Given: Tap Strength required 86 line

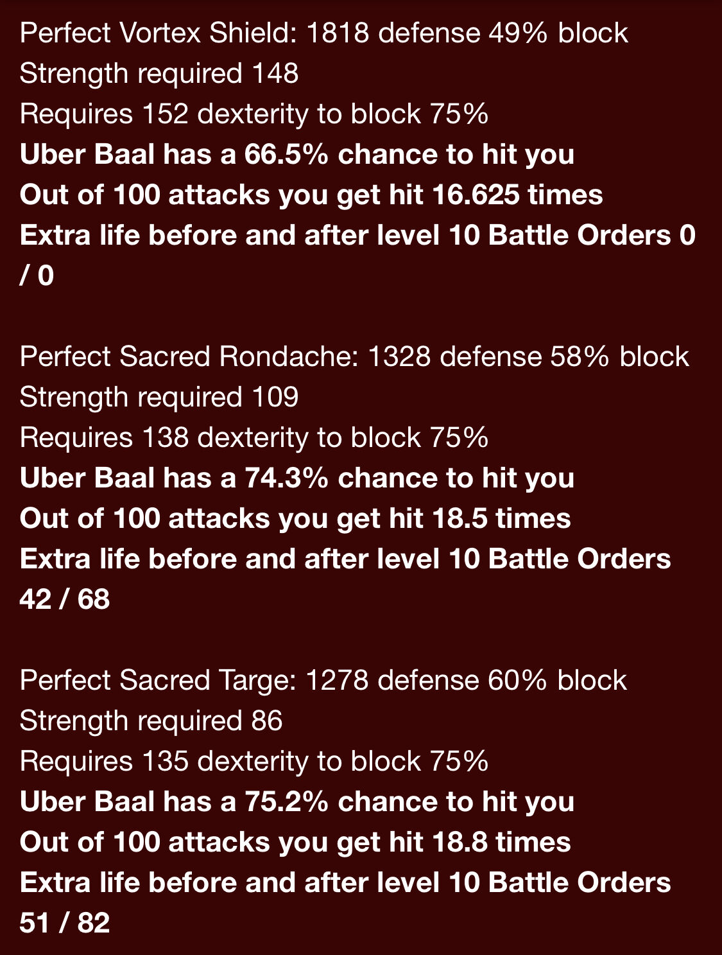Looking at the screenshot, I should [151, 721].
